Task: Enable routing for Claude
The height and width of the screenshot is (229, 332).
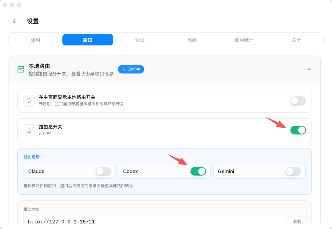Action: click(103, 172)
